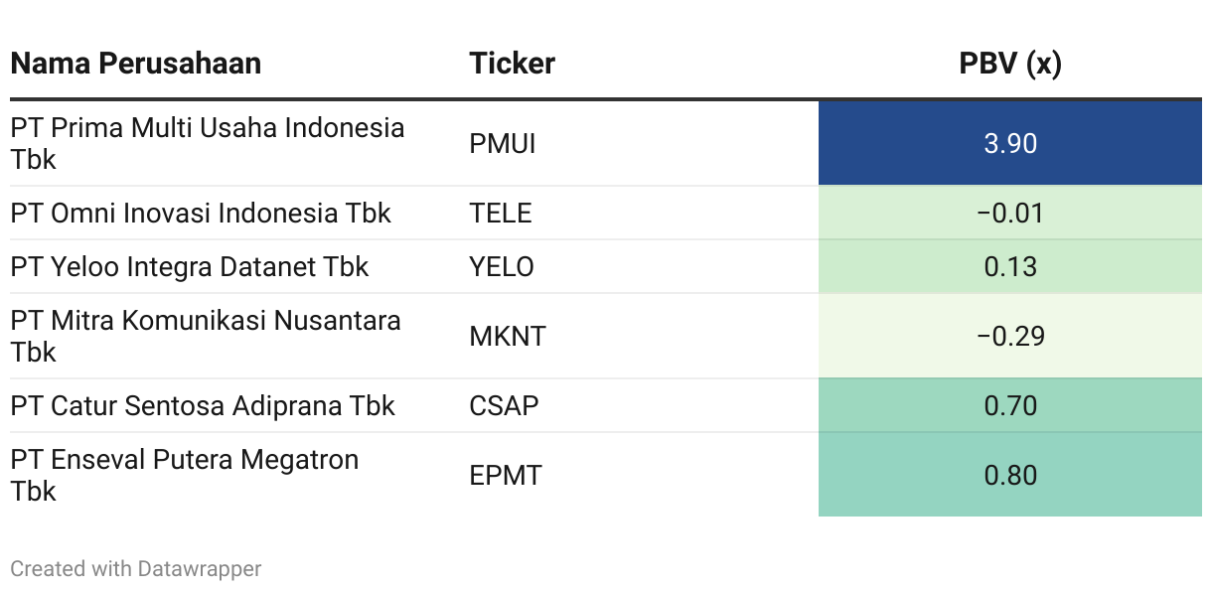Click the EPMT ticker cell

(x=506, y=475)
